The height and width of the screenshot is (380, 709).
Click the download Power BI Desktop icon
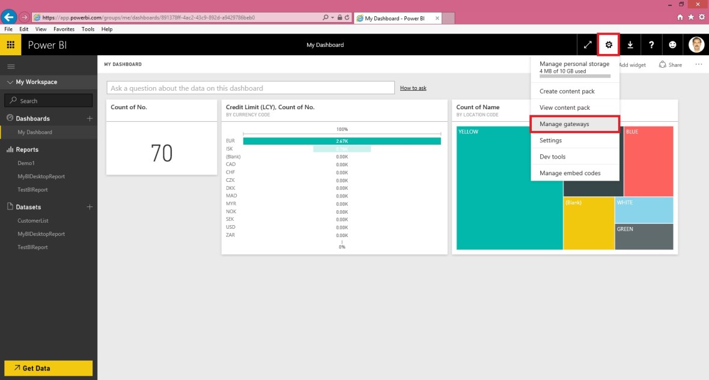click(630, 44)
